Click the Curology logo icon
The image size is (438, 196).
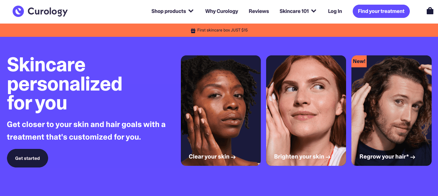click(18, 11)
